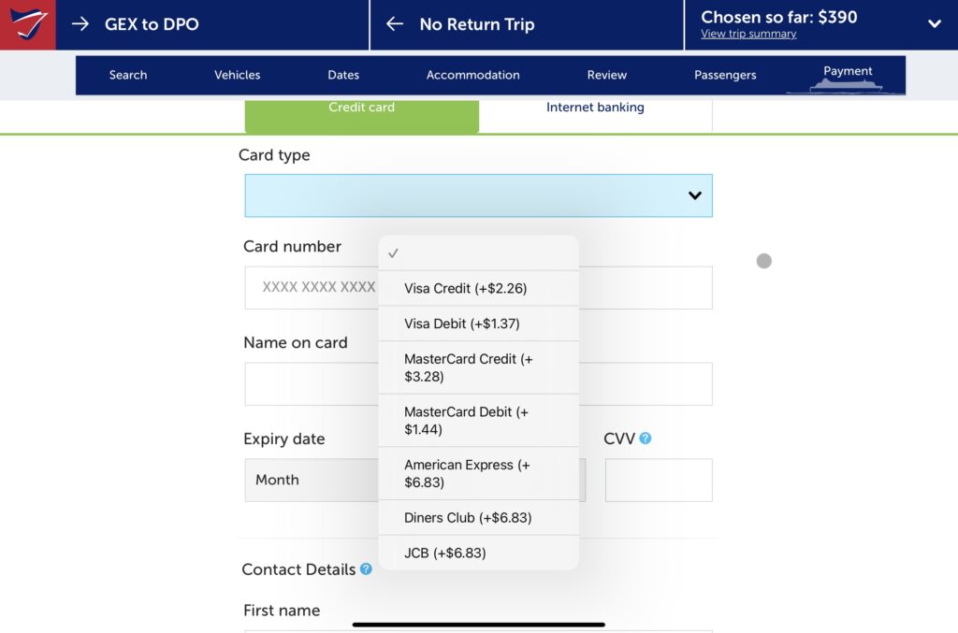Choose MasterCard Credit (+$3.28)

coord(478,367)
